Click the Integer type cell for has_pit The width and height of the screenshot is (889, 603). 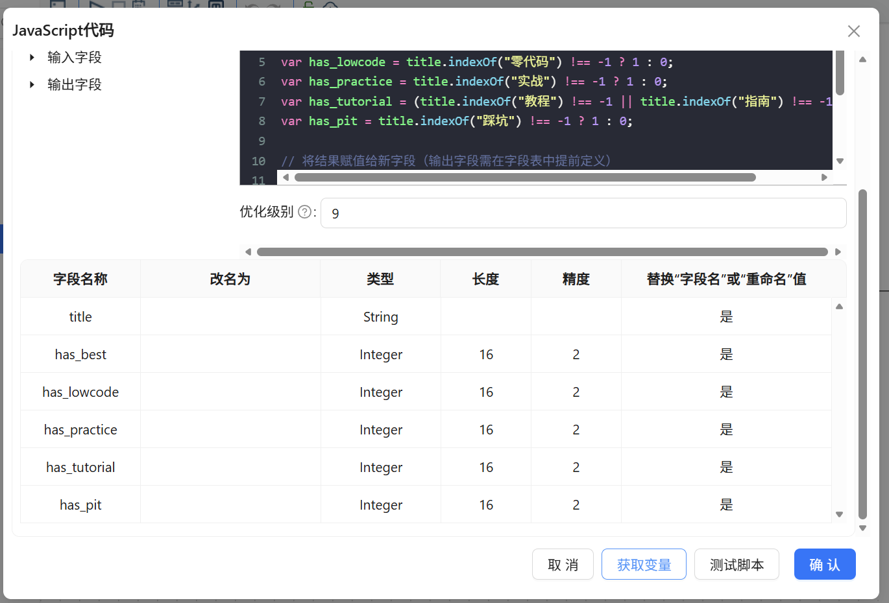[380, 504]
